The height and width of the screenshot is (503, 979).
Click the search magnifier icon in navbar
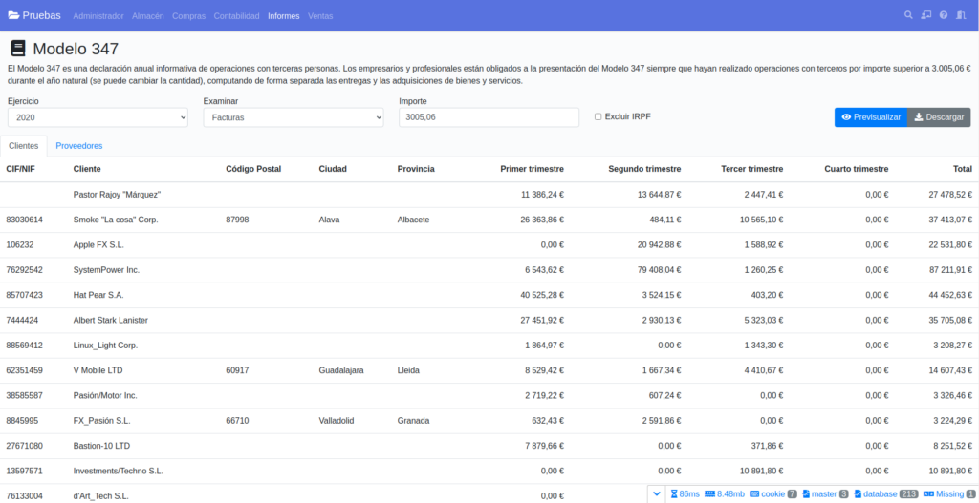(x=909, y=15)
